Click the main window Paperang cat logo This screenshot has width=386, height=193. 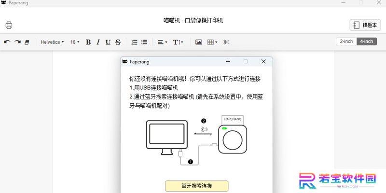(4, 3)
